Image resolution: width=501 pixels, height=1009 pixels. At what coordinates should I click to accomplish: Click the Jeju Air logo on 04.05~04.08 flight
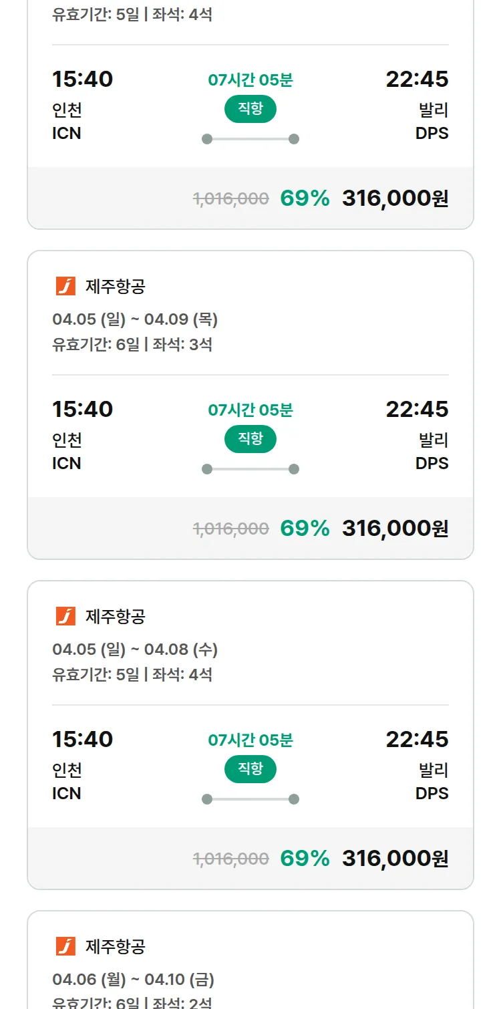[65, 616]
